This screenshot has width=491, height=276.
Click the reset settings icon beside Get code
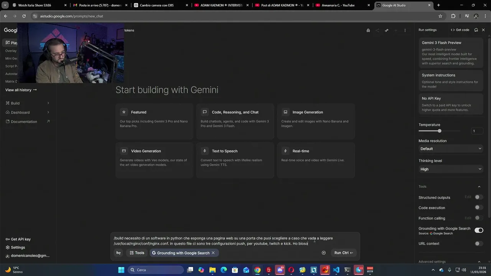(476, 30)
